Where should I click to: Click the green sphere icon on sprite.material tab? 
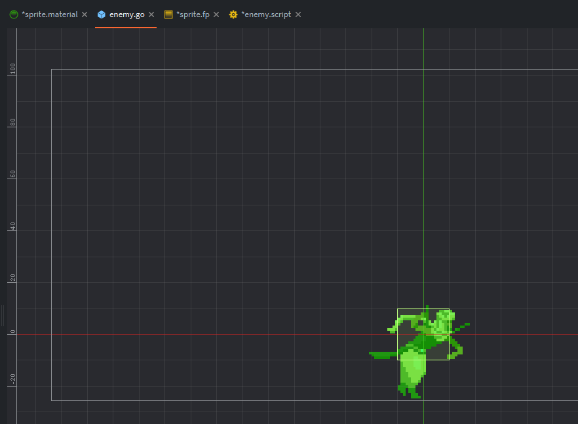tap(14, 14)
